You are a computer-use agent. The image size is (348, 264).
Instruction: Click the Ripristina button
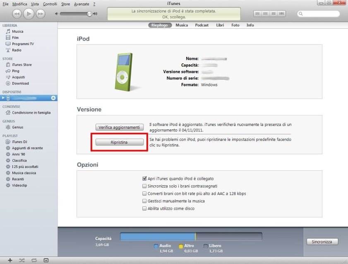tap(120, 142)
